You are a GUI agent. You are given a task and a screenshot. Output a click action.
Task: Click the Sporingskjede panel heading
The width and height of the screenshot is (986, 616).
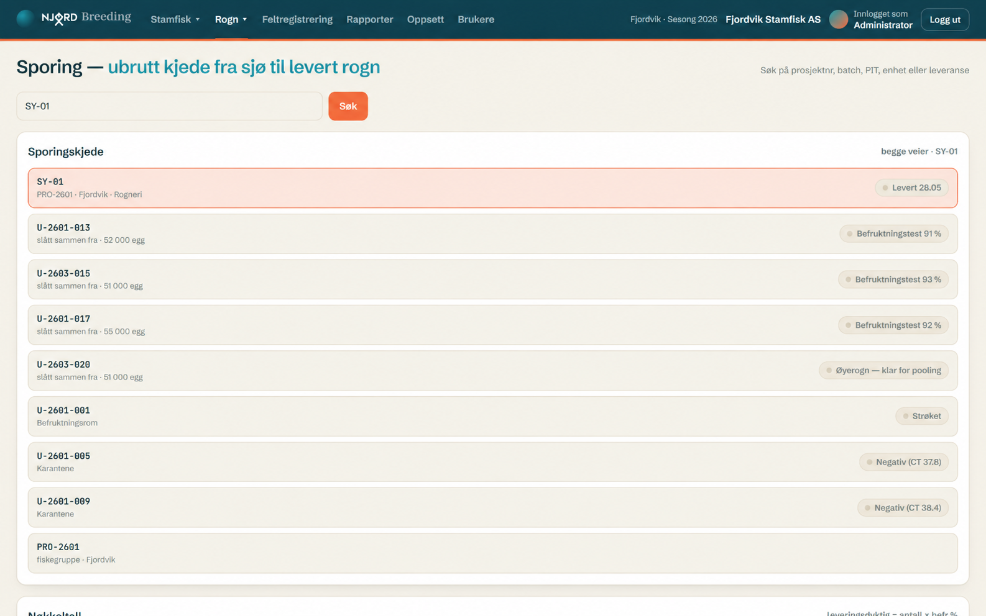[x=66, y=152]
